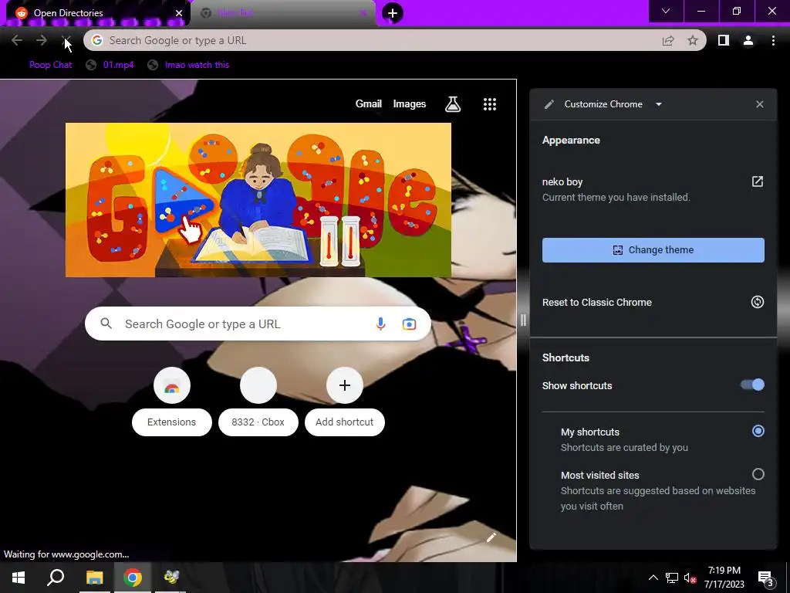
Task: Open the Chrome three-dot menu
Action: coord(773,40)
